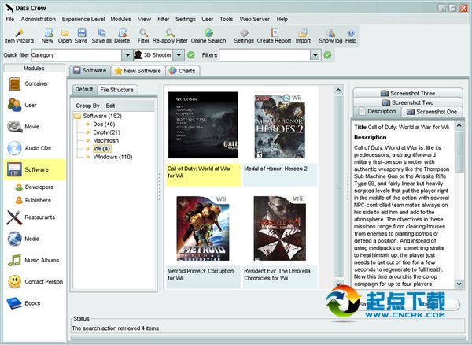Select the Macintosh tree node
The height and width of the screenshot is (345, 472).
point(105,140)
